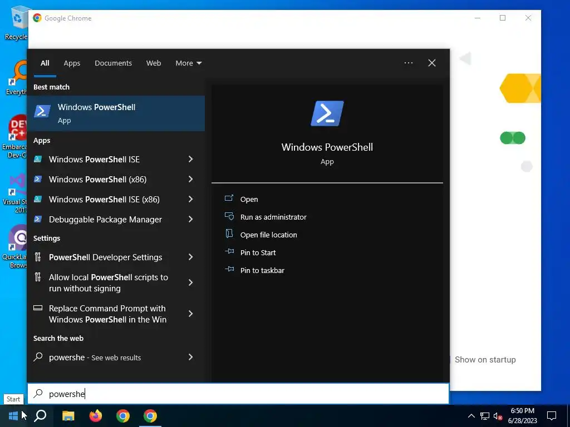Screen dimensions: 570x427
Task: Click Run as administrator shield icon
Action: (x=229, y=216)
